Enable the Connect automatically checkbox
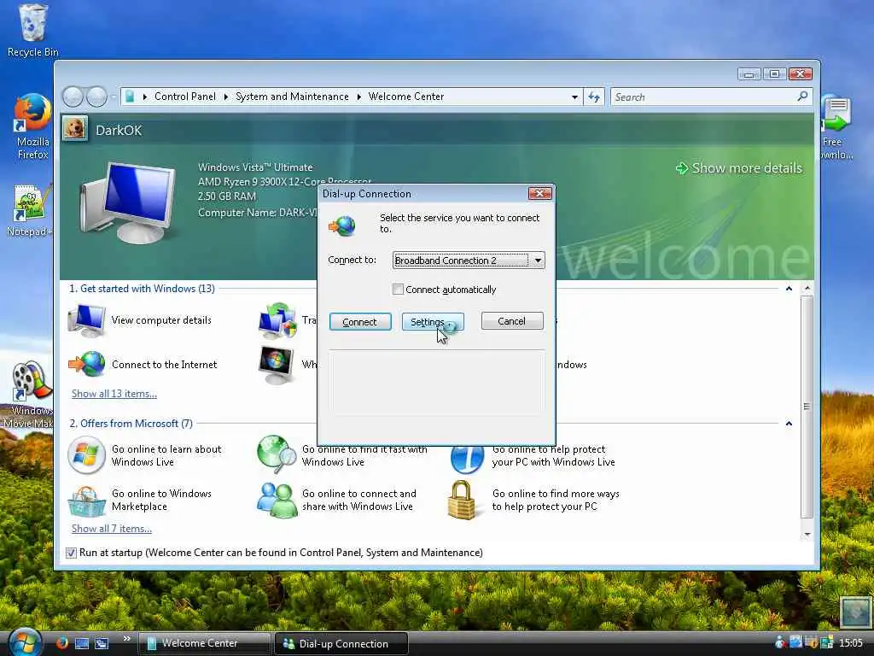 (398, 290)
